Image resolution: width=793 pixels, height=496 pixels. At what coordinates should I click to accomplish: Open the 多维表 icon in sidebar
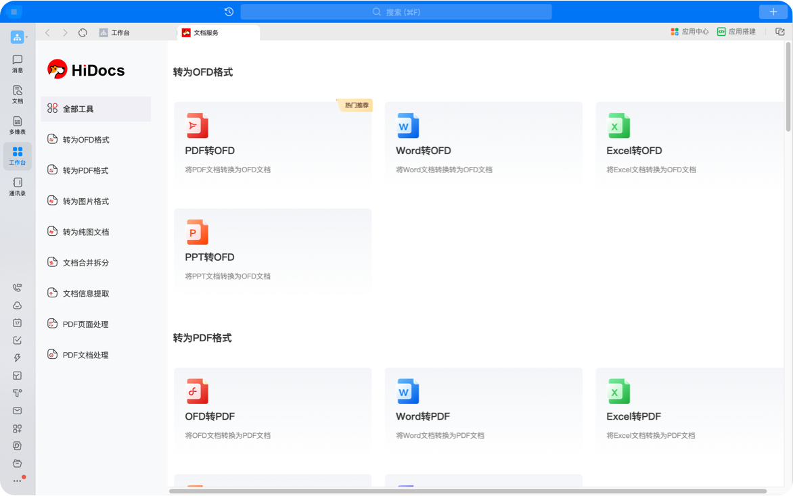(x=17, y=125)
